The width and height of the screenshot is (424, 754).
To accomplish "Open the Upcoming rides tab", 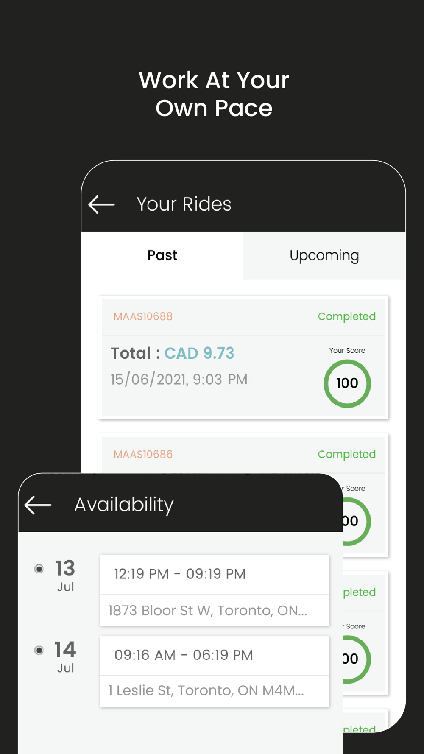I will click(324, 255).
